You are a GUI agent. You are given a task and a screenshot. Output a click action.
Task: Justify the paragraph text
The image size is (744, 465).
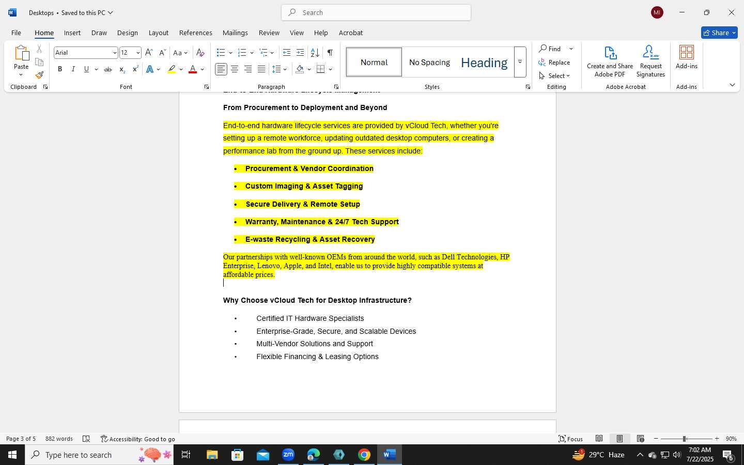tap(261, 69)
